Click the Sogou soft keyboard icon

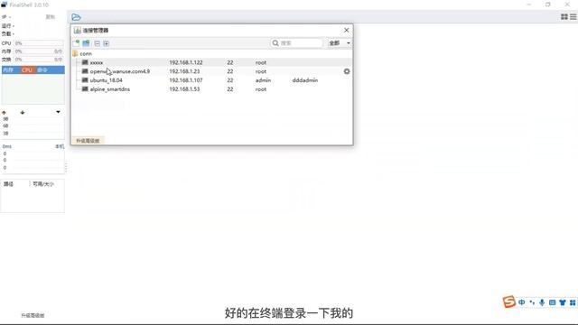(x=552, y=302)
